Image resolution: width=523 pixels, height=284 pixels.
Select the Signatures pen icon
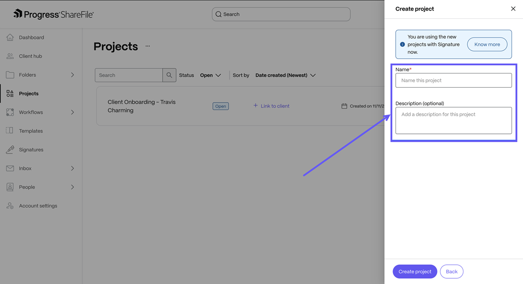pos(10,149)
